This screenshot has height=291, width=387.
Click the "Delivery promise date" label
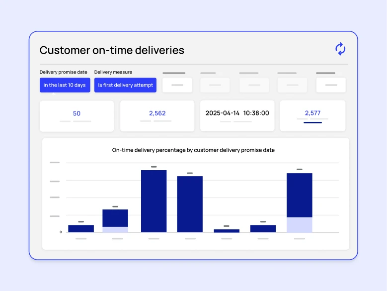tap(63, 72)
